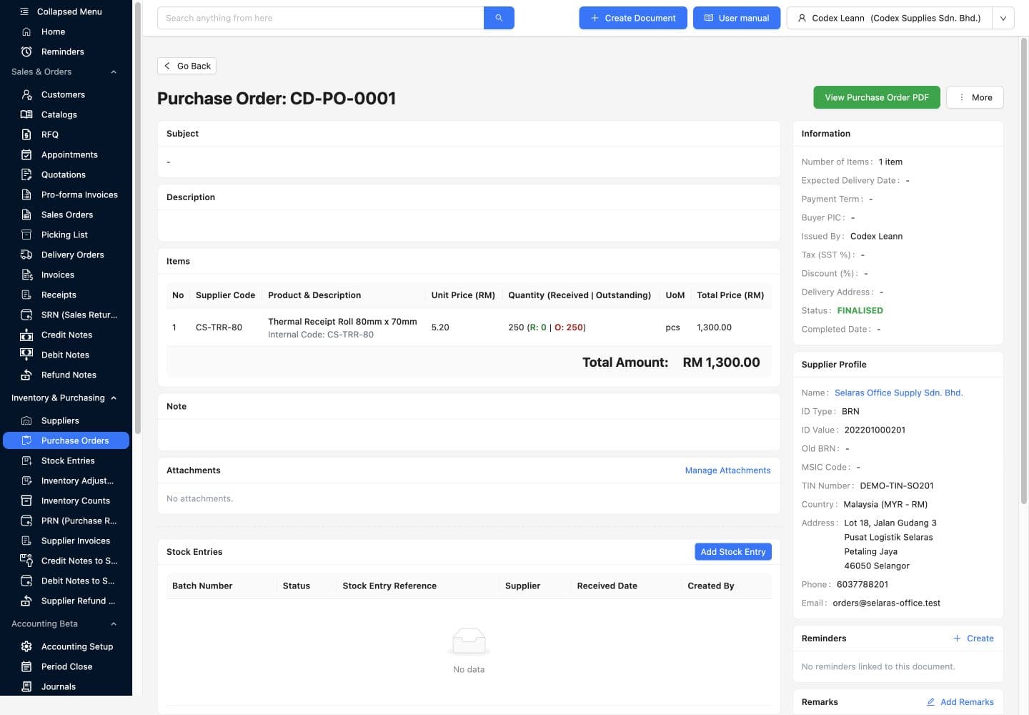Open the More actions menu
The image size is (1029, 715).
pos(975,97)
